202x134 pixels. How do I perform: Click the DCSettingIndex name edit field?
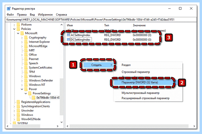coord(81,39)
